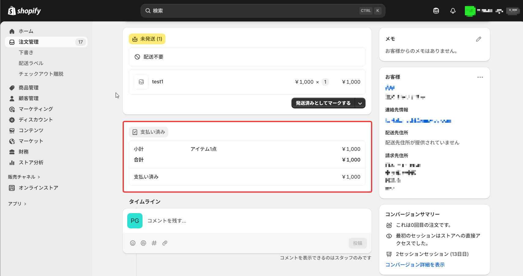
Task: Focus the 検索 search field
Action: point(263,11)
